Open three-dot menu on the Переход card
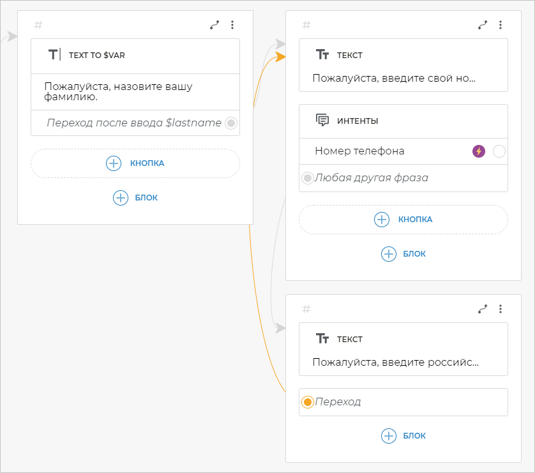 (501, 309)
